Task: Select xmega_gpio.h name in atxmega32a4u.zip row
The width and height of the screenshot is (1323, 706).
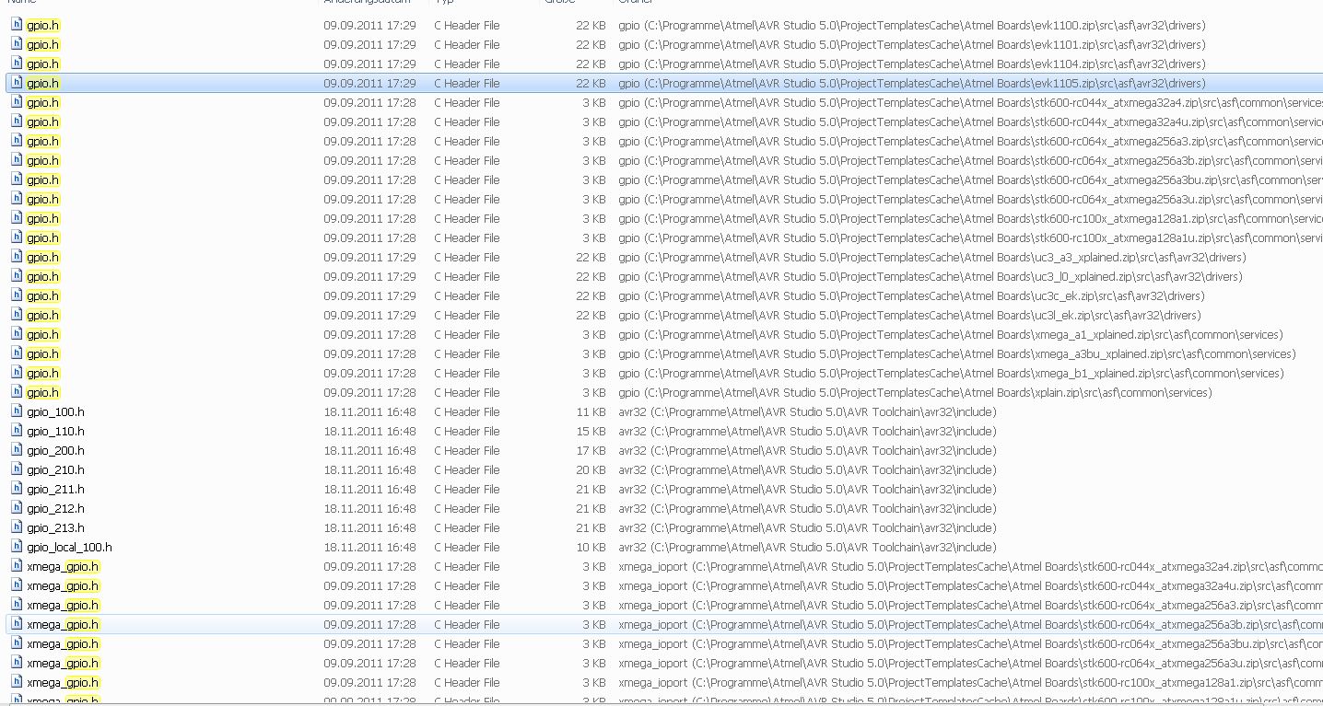Action: [63, 585]
